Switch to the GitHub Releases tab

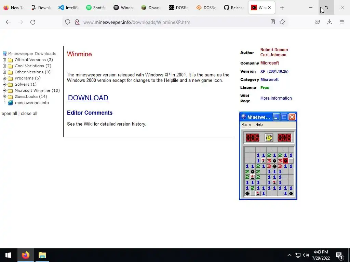234,8
